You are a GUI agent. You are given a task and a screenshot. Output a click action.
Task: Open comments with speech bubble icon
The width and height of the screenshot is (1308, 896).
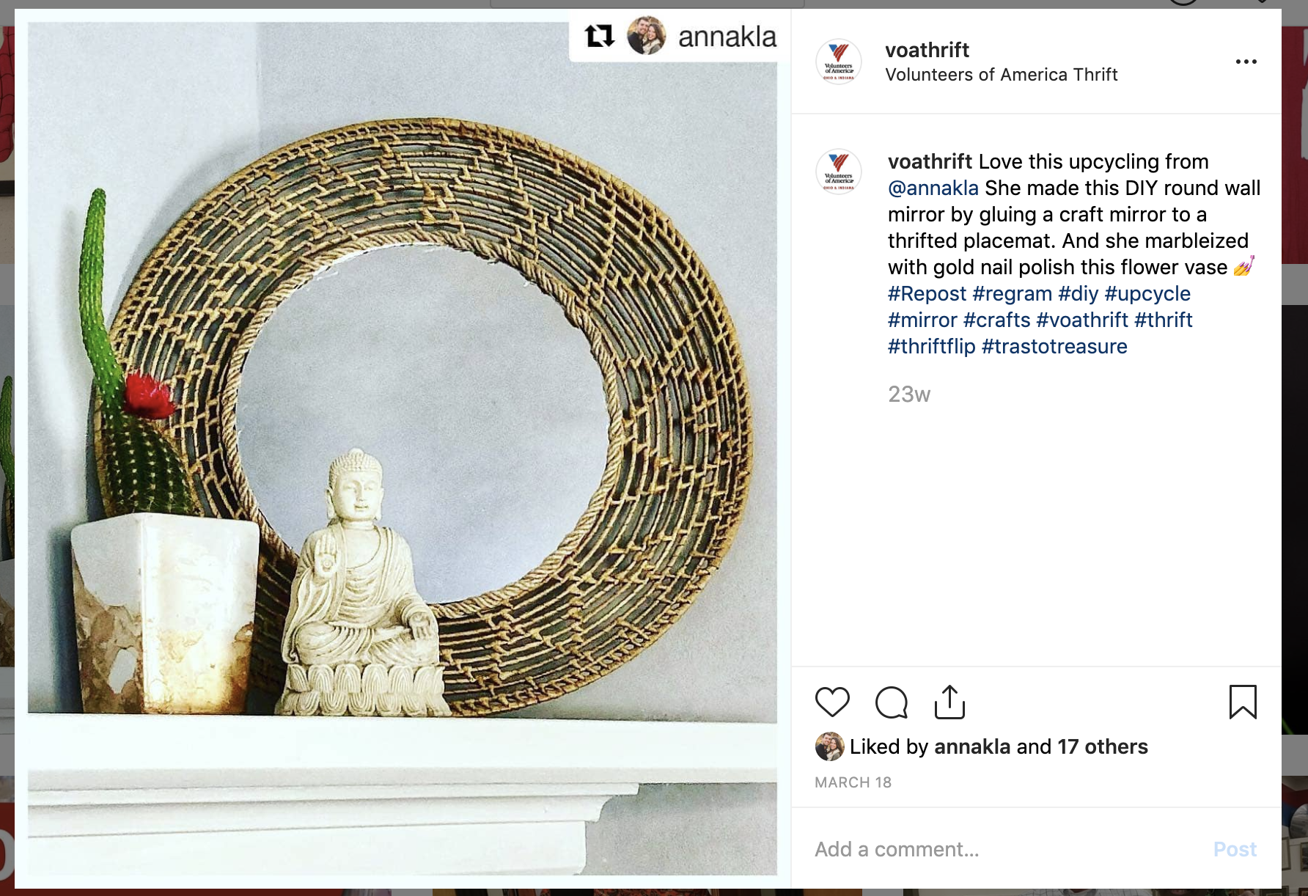coord(892,702)
